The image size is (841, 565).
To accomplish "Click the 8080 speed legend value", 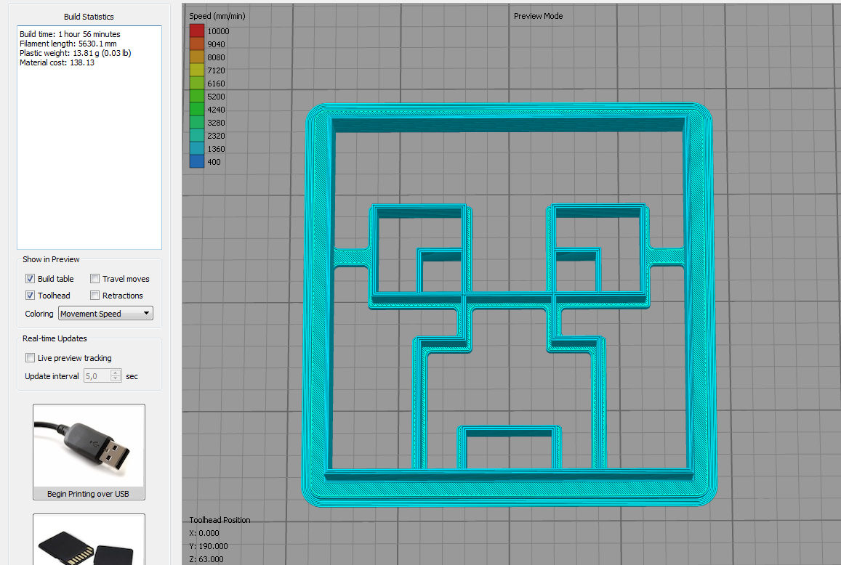I will click(216, 57).
